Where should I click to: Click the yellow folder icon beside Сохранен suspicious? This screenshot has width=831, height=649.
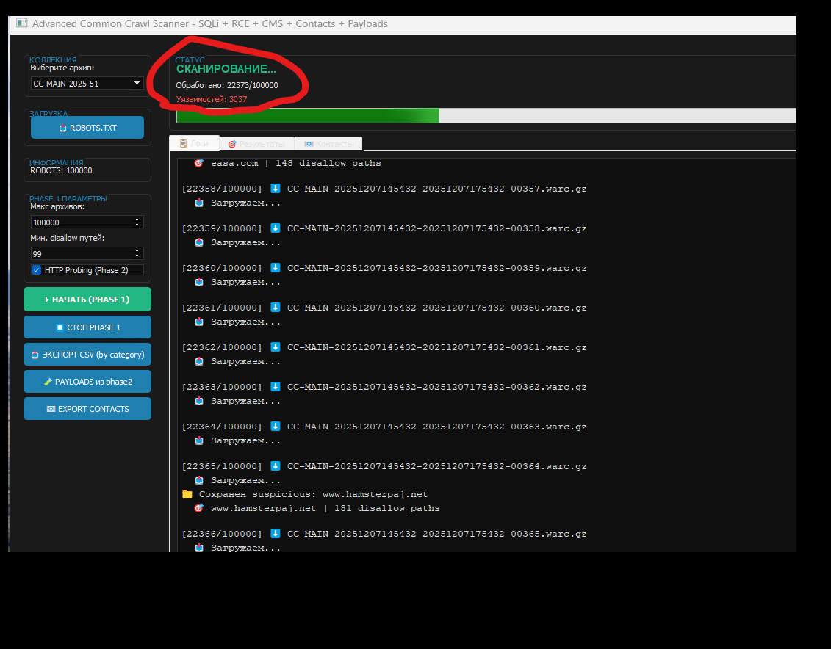point(187,494)
